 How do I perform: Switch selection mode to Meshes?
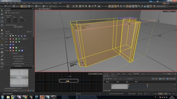(x=31, y=6)
